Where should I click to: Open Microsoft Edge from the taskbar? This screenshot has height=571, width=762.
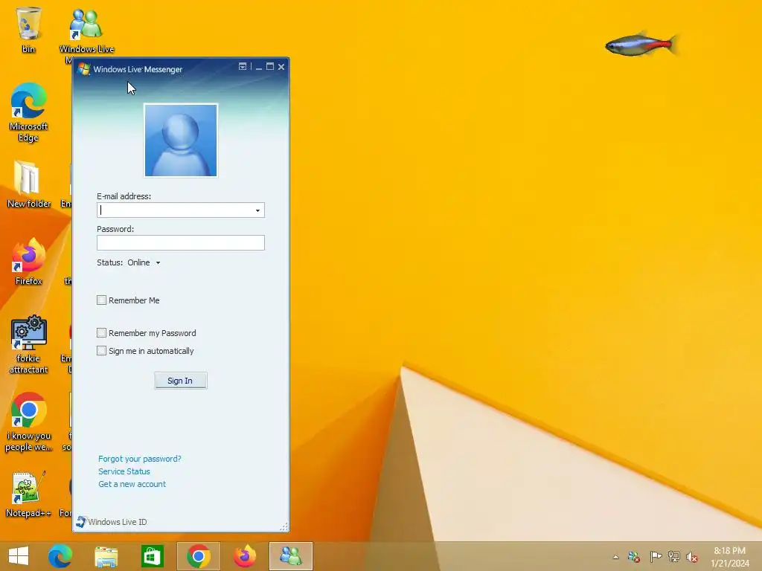(60, 556)
